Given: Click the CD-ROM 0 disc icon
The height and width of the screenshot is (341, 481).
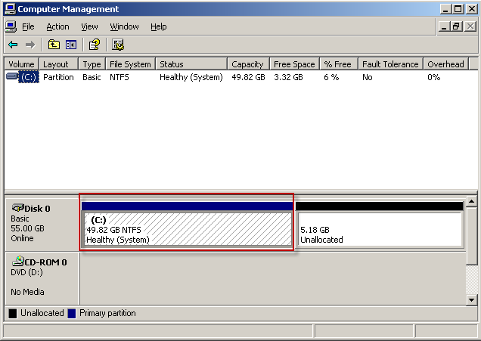Looking at the screenshot, I should coord(18,262).
